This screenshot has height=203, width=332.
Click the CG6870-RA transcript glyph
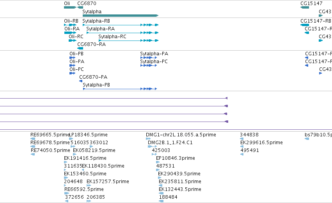(80, 48)
